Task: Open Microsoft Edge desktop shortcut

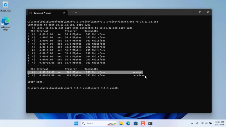Action: coord(5,24)
